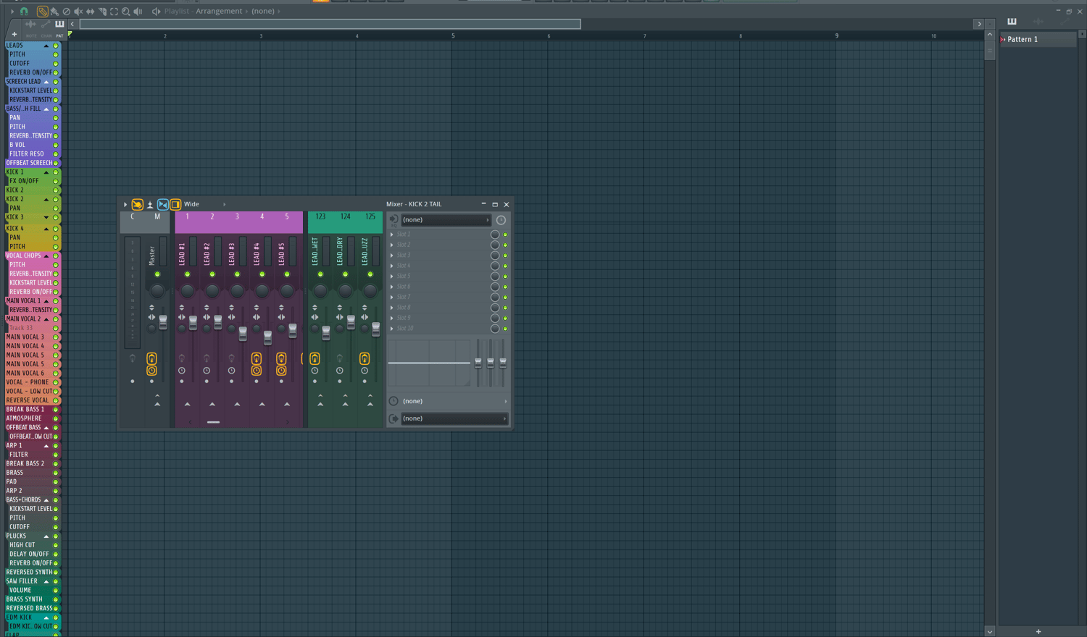Image resolution: width=1087 pixels, height=637 pixels.
Task: Adjust Master volume fader
Action: (x=163, y=323)
